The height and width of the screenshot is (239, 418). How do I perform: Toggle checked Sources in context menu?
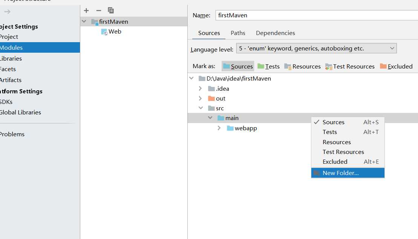coord(348,122)
